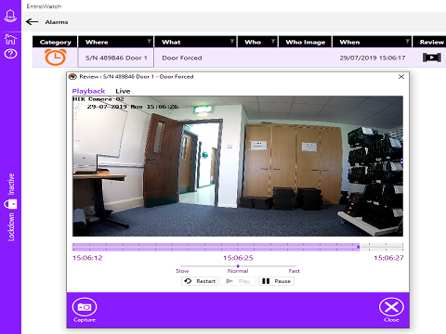This screenshot has height=334, width=446.
Task: Click the Capture camera icon
Action: (x=85, y=307)
